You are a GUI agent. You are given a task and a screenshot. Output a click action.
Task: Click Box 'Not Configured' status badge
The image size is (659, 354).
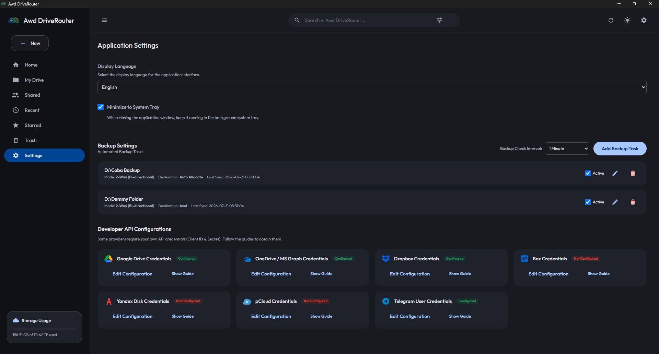(x=586, y=259)
